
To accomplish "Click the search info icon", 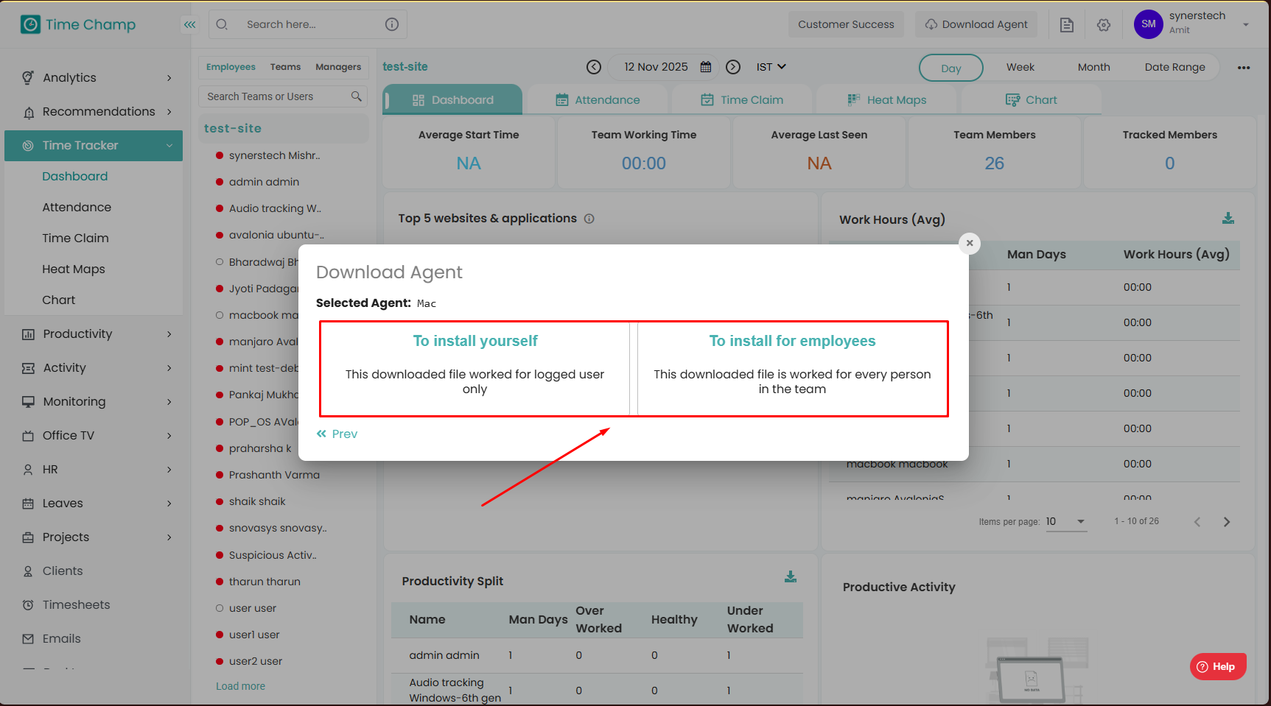I will pyautogui.click(x=392, y=24).
